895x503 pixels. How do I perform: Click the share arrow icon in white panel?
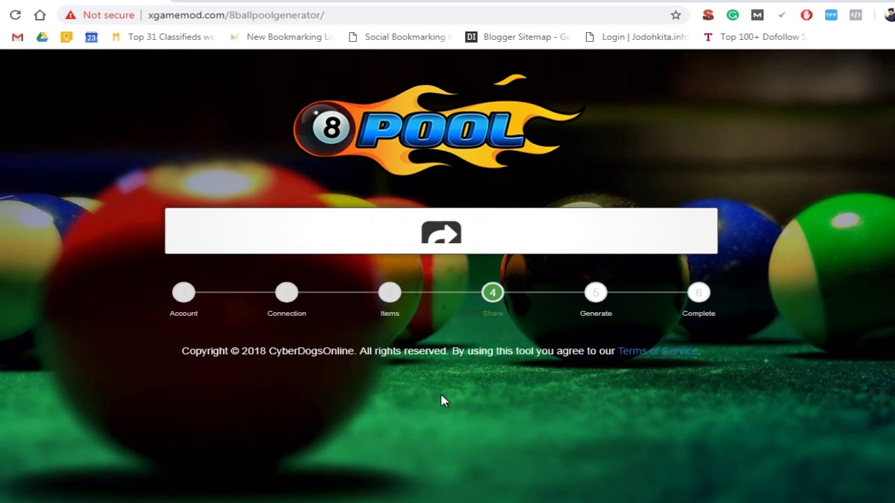(x=441, y=233)
